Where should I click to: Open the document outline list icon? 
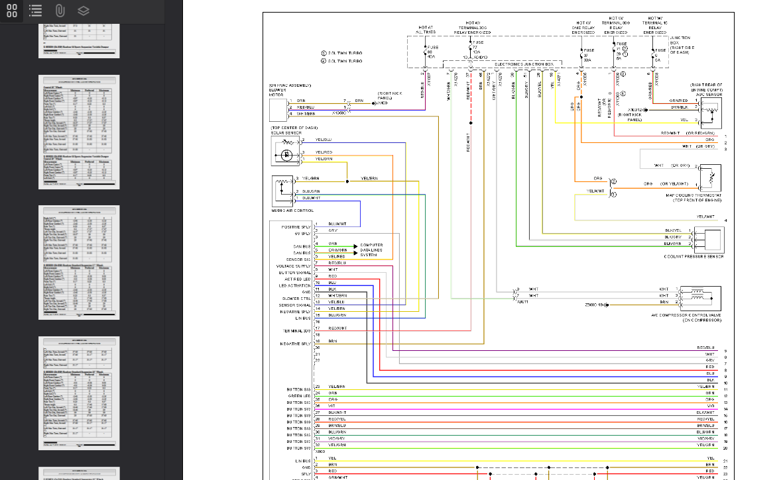click(35, 11)
